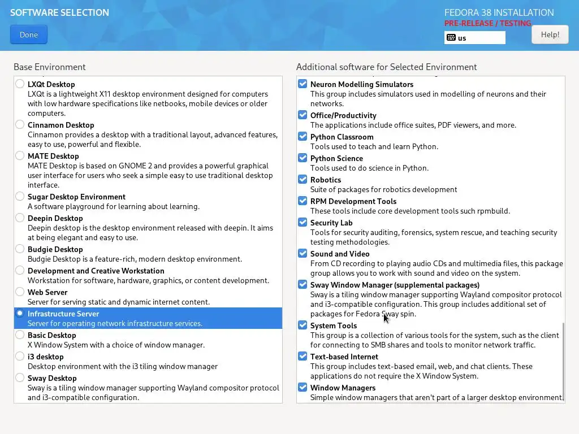The width and height of the screenshot is (579, 434).
Task: Uncheck Security Lab checkbox
Action: pos(303,222)
